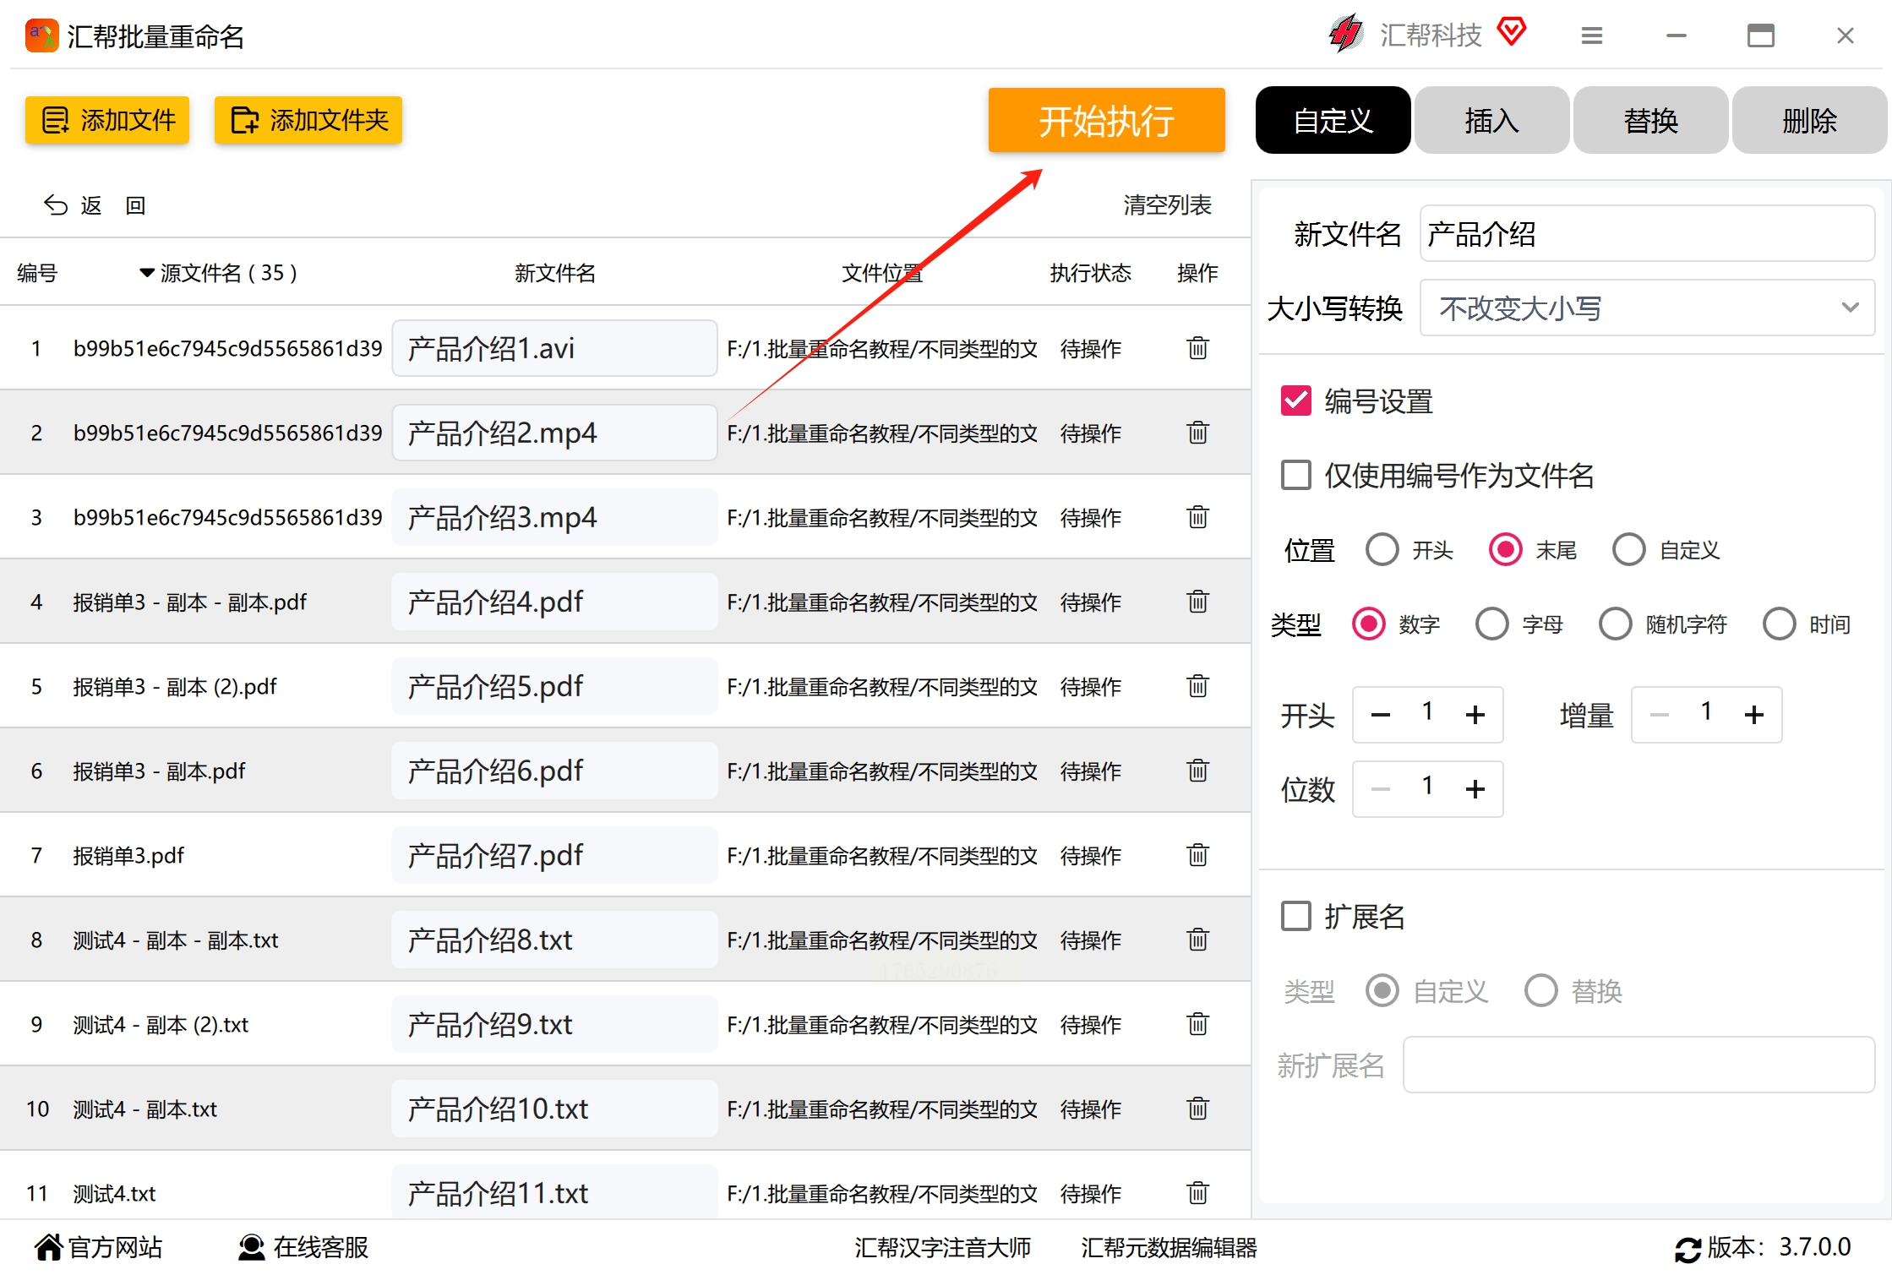The image size is (1892, 1275).
Task: Switch to the 替换 tab
Action: [x=1649, y=120]
